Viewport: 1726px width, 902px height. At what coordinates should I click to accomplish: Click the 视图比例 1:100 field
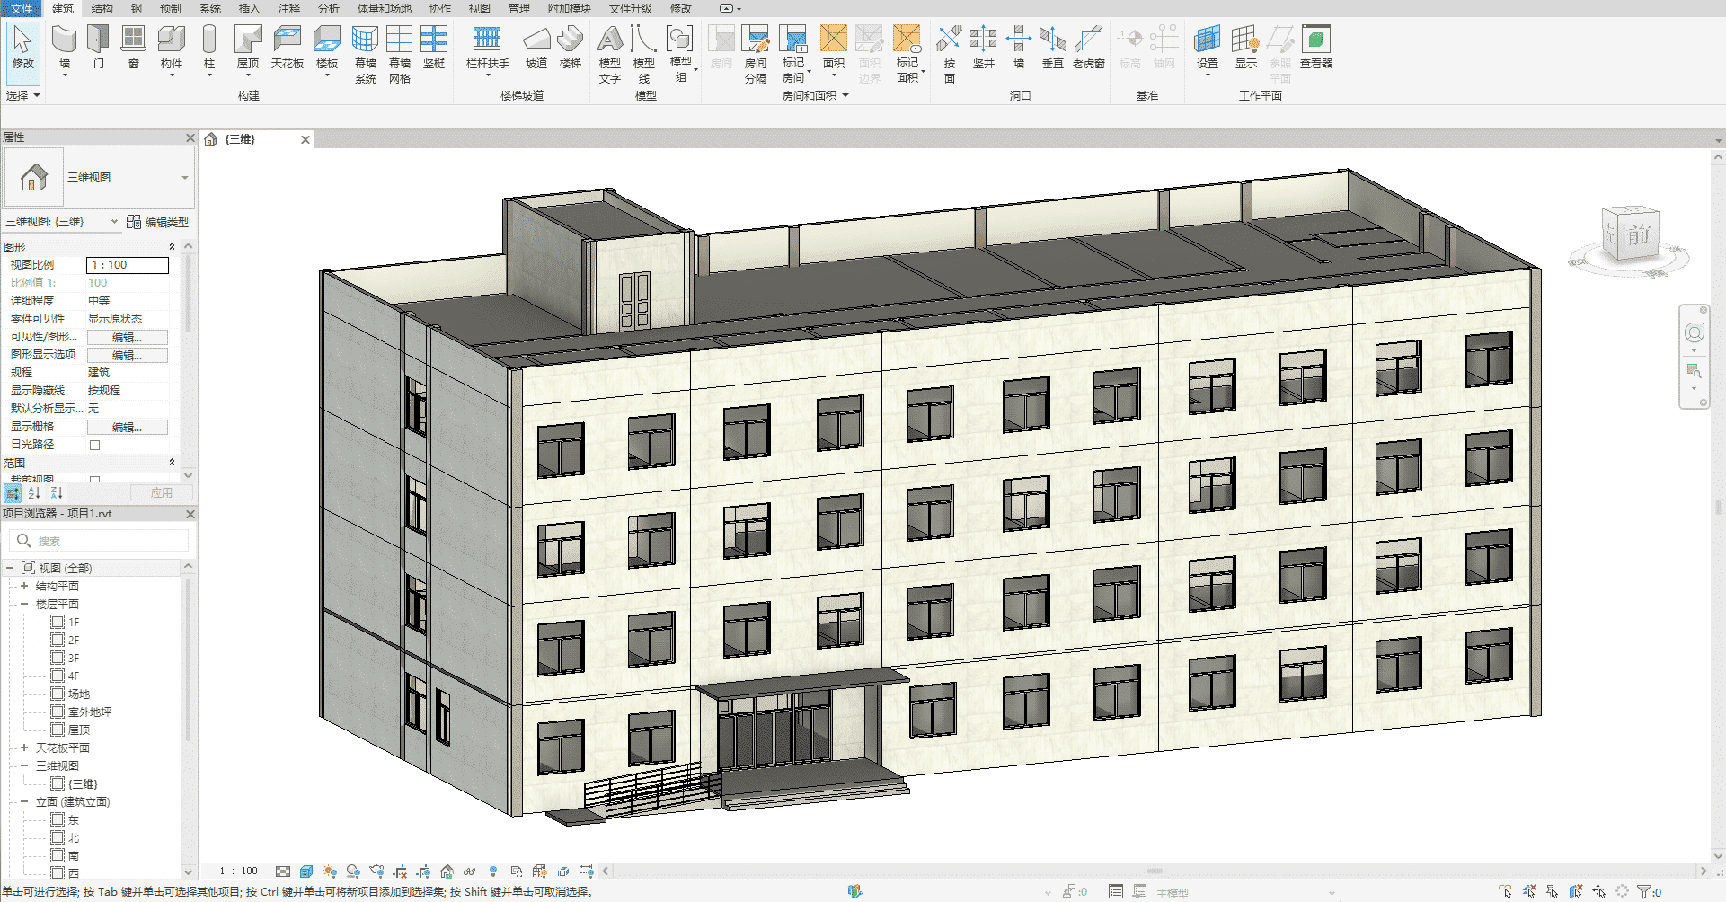click(x=127, y=265)
